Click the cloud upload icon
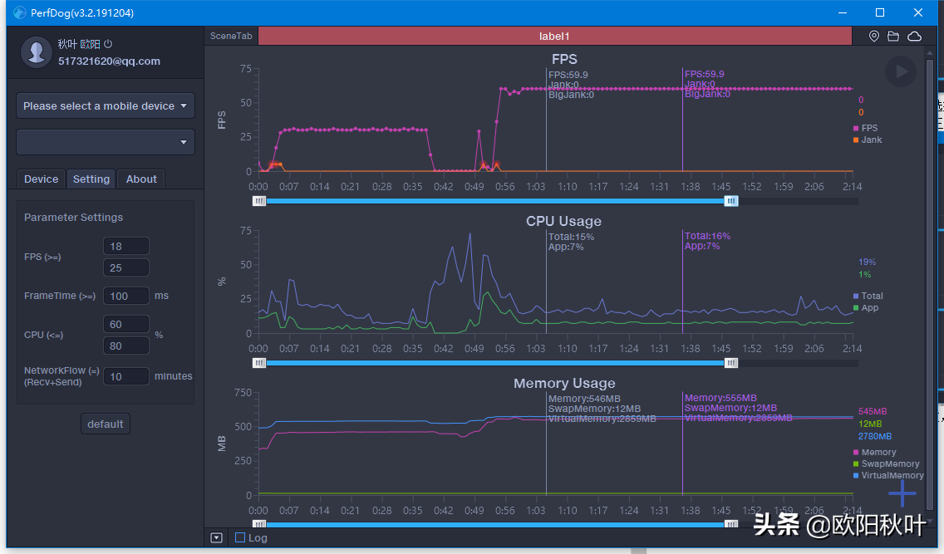 point(914,36)
